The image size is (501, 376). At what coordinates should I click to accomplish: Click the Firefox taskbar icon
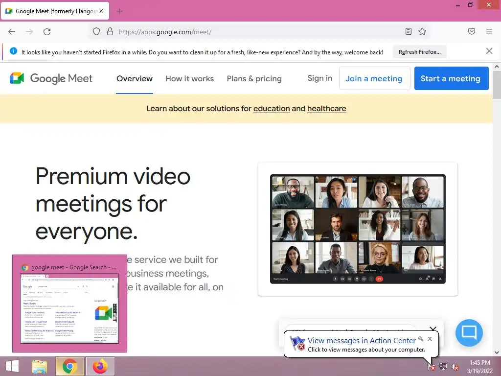[100, 366]
